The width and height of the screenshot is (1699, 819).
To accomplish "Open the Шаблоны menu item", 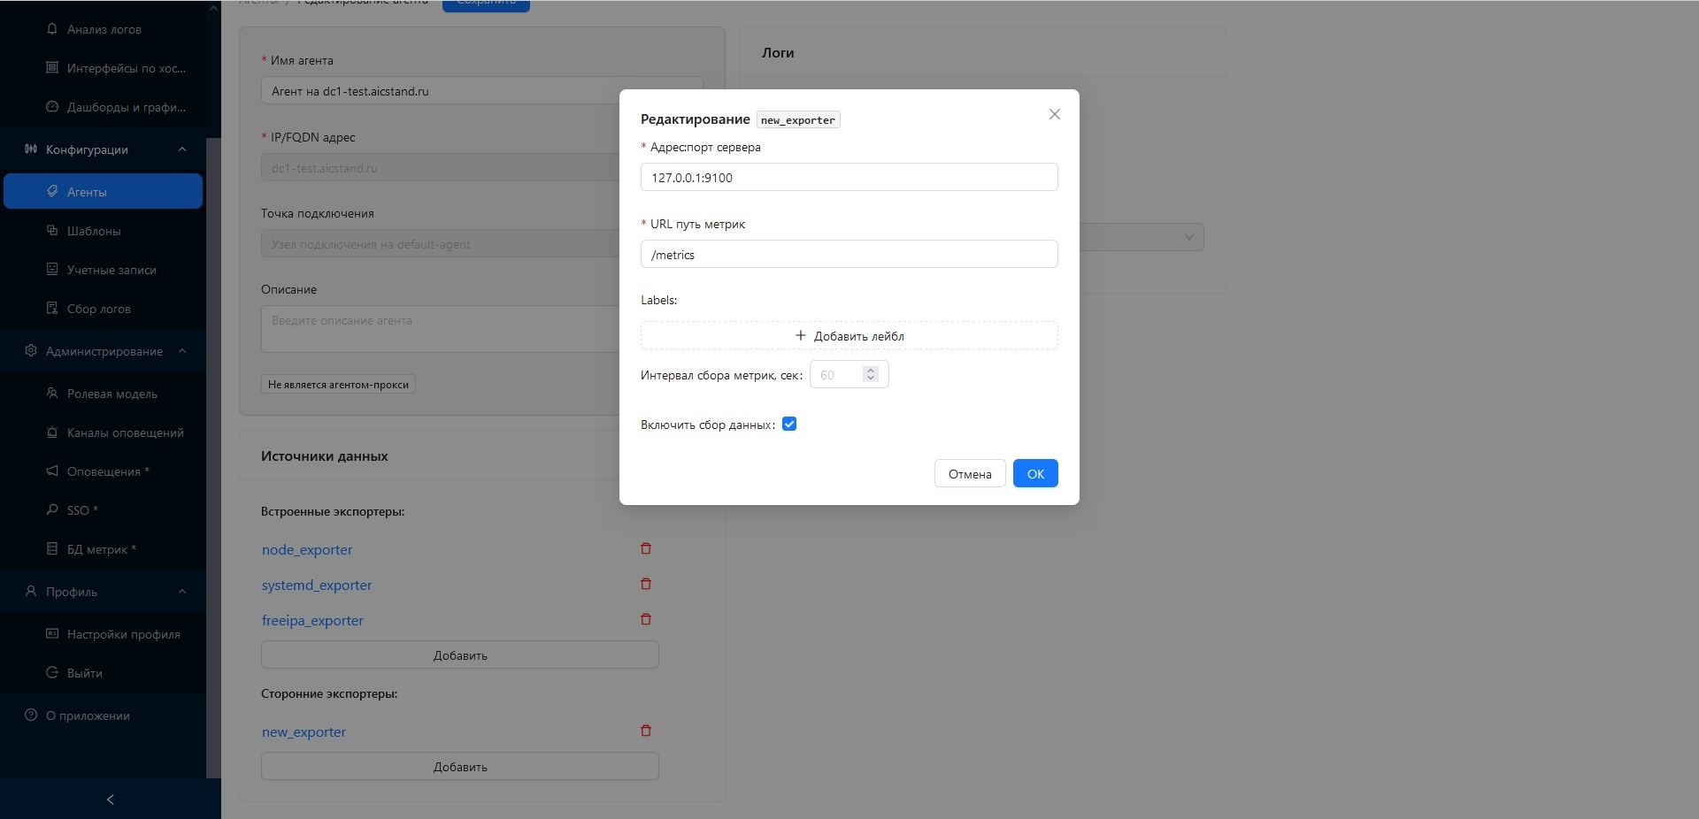I will [x=94, y=231].
